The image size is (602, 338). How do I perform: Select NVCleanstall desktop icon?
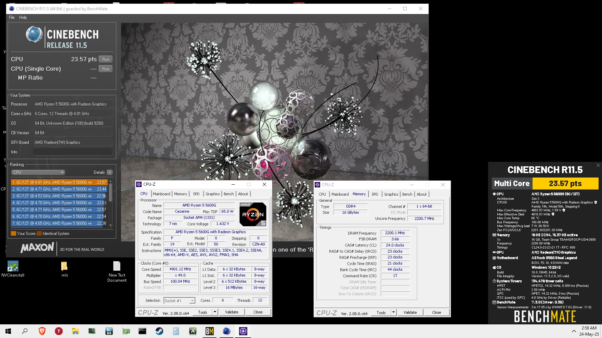[13, 269]
